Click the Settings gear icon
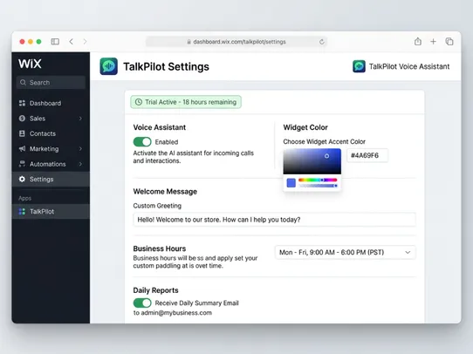This screenshot has height=354, width=473. 22,179
